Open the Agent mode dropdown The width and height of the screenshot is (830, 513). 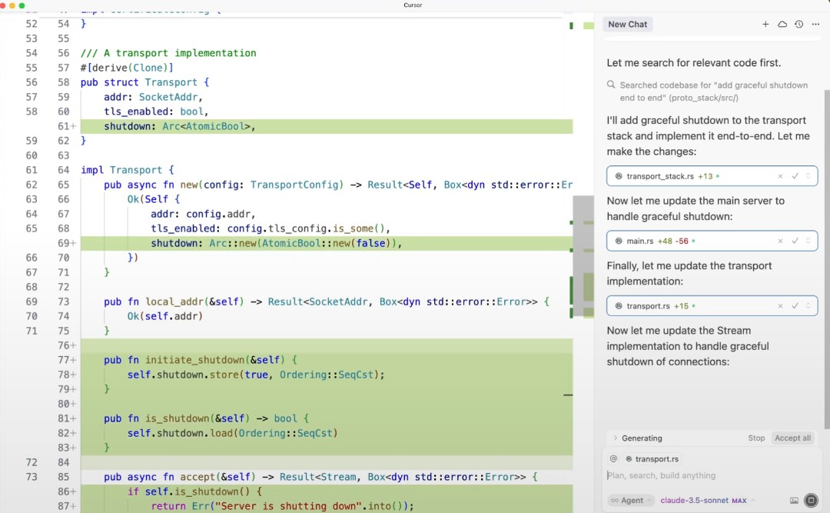[x=631, y=501]
